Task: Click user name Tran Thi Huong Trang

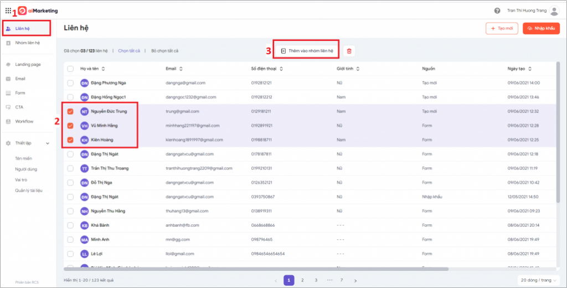Action: click(527, 11)
